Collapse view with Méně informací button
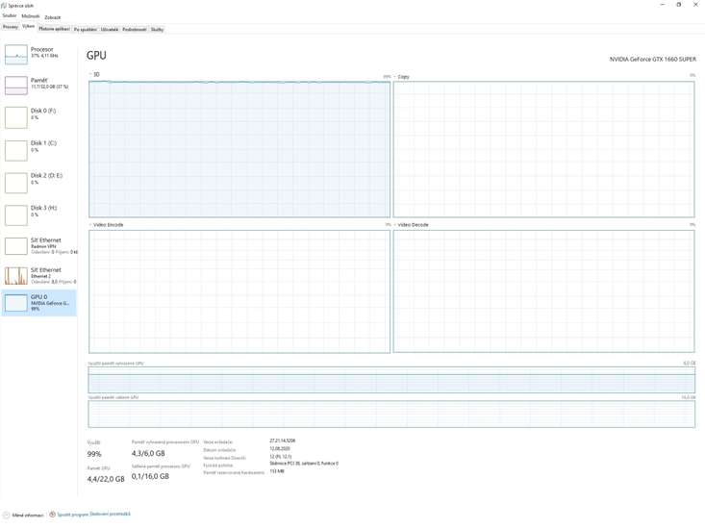Screen dimensions: 705x529 (x=24, y=516)
